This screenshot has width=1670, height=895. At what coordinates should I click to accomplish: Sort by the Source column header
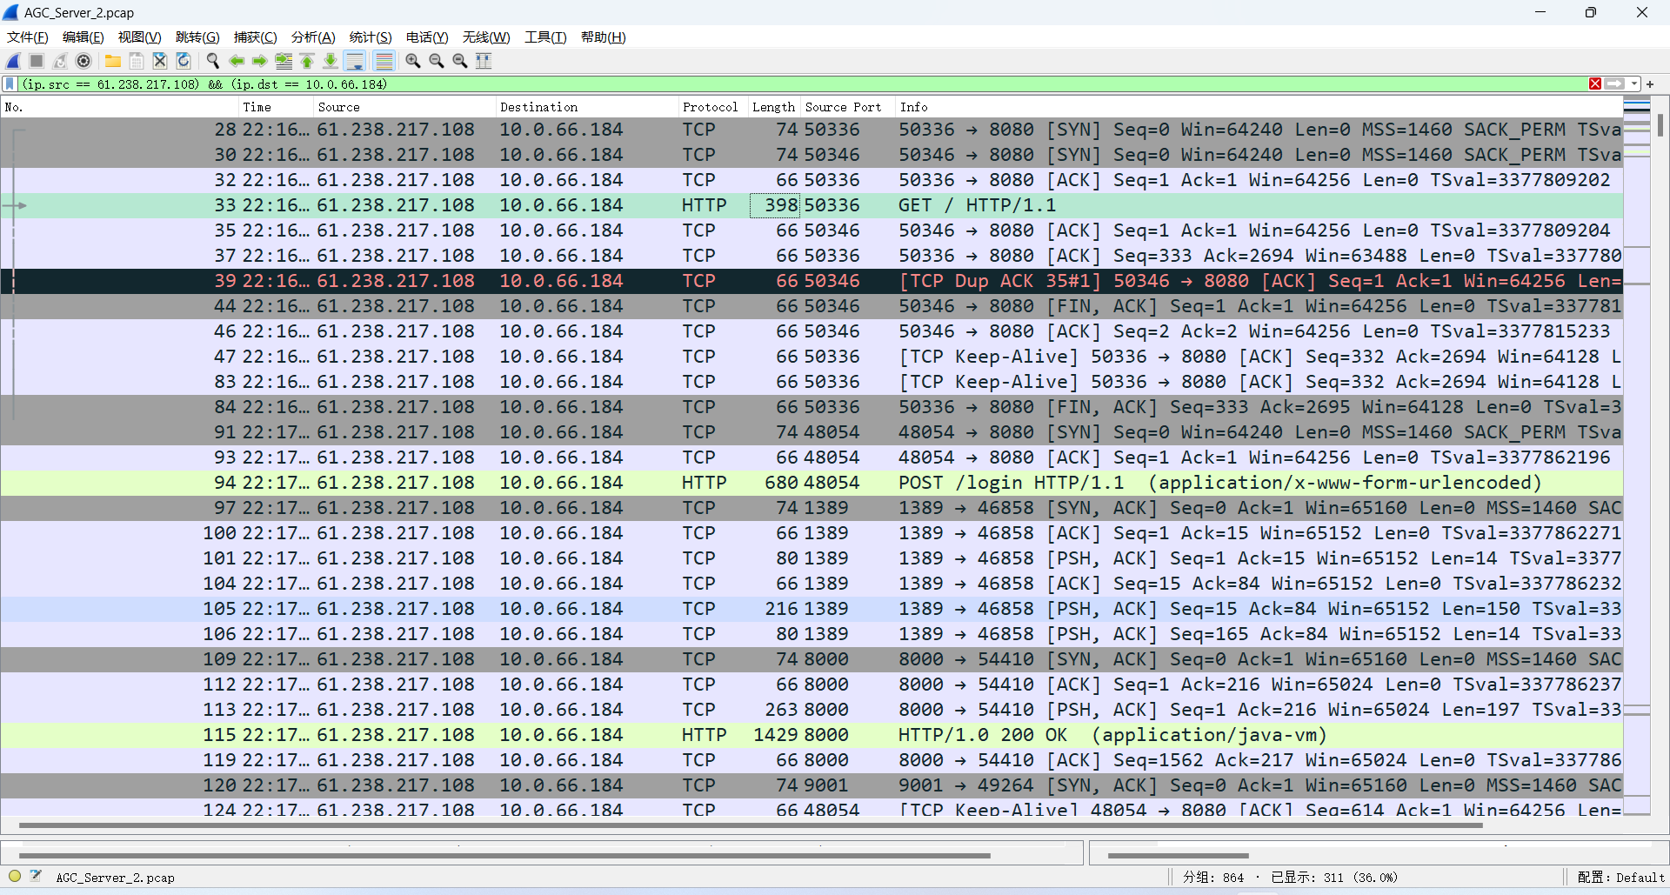coord(404,107)
